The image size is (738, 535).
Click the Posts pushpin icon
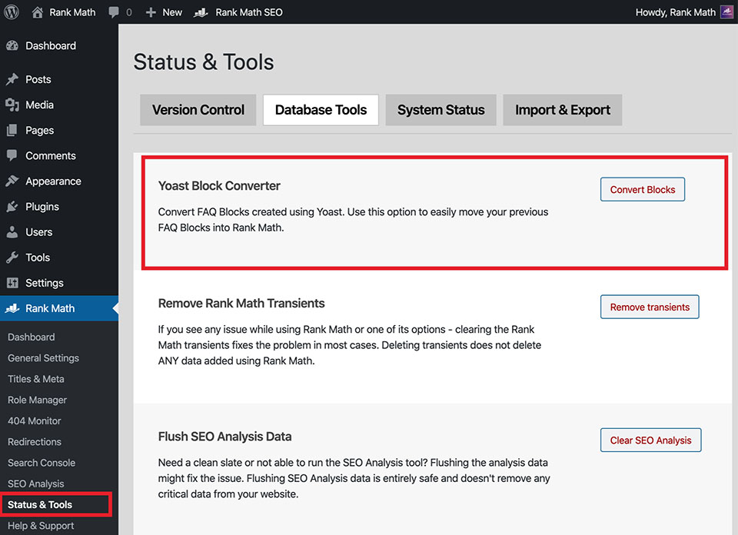coord(12,79)
